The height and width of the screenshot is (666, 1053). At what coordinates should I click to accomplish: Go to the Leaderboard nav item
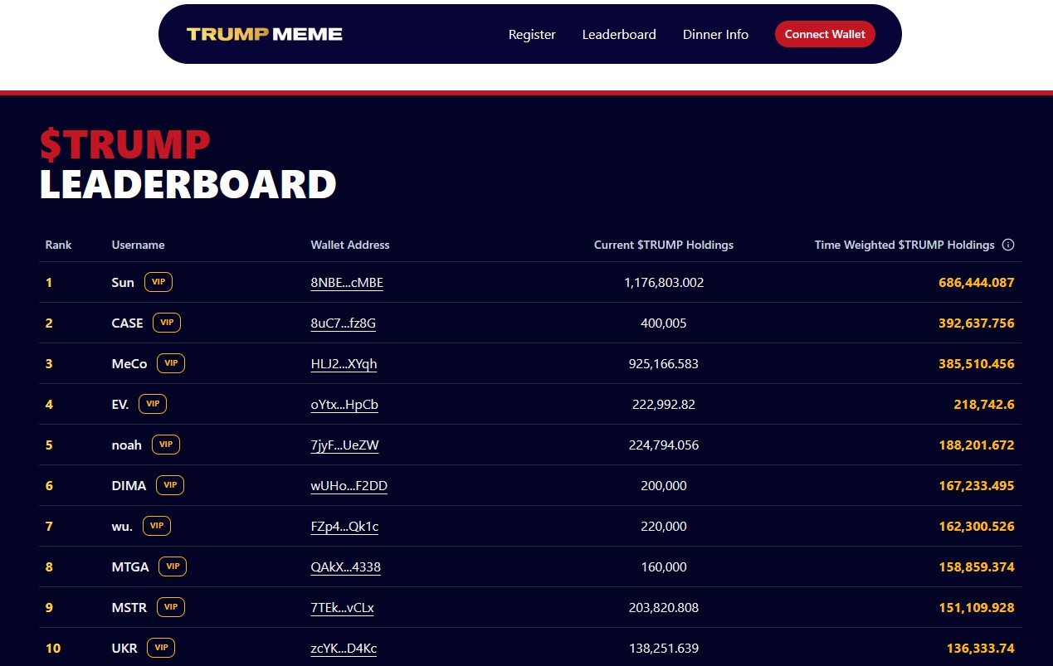(619, 34)
